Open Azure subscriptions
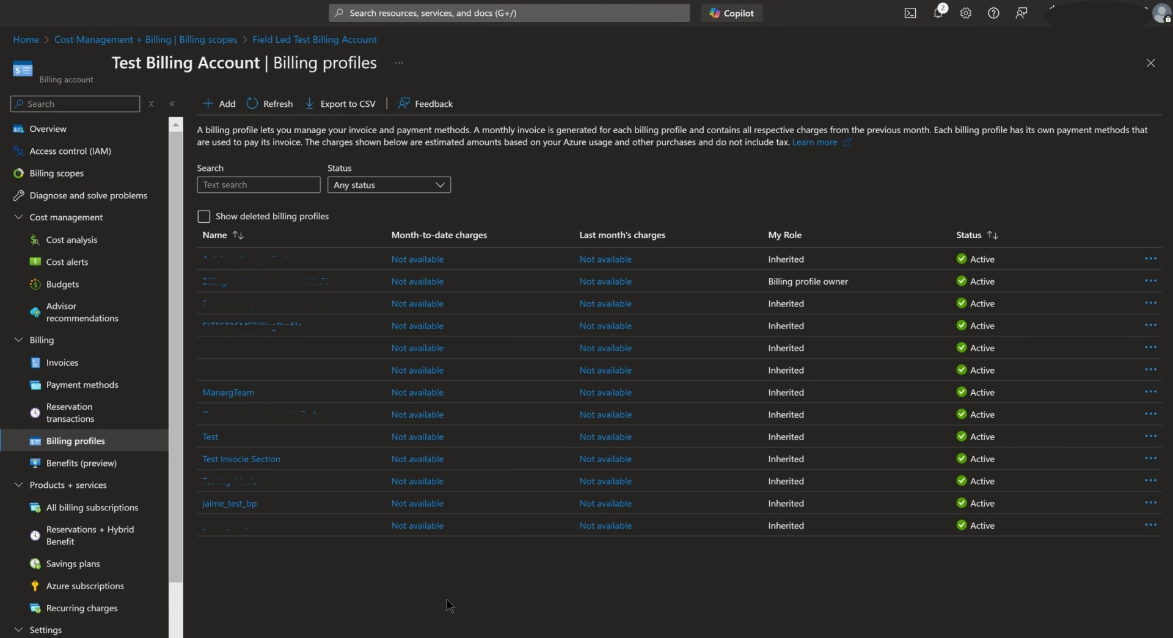This screenshot has height=638, width=1173. 85,586
